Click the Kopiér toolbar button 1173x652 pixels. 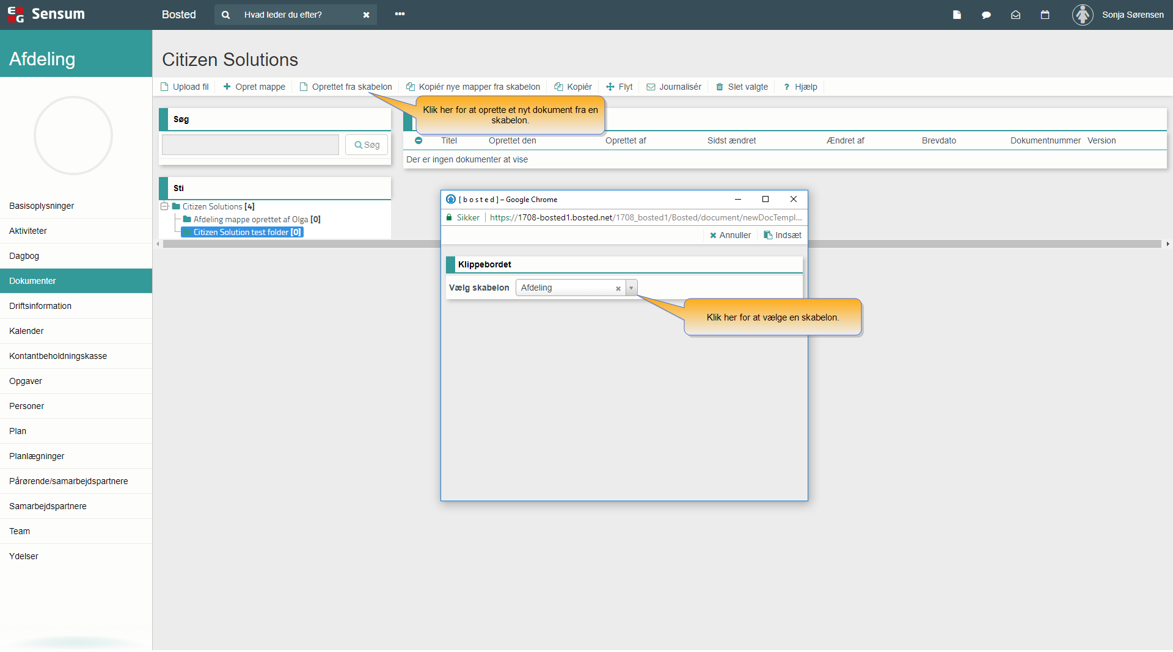click(x=573, y=87)
